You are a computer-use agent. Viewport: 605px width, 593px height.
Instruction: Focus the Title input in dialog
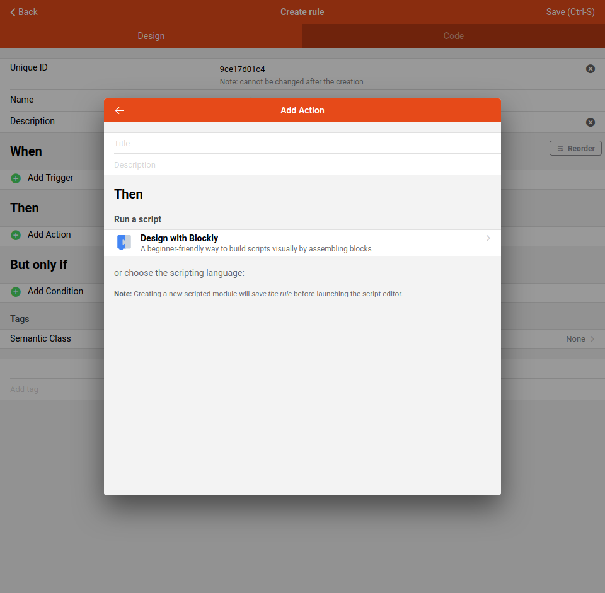tap(302, 144)
